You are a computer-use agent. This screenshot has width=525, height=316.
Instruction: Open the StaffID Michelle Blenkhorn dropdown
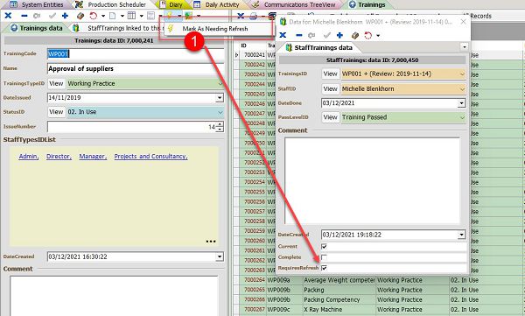point(462,88)
